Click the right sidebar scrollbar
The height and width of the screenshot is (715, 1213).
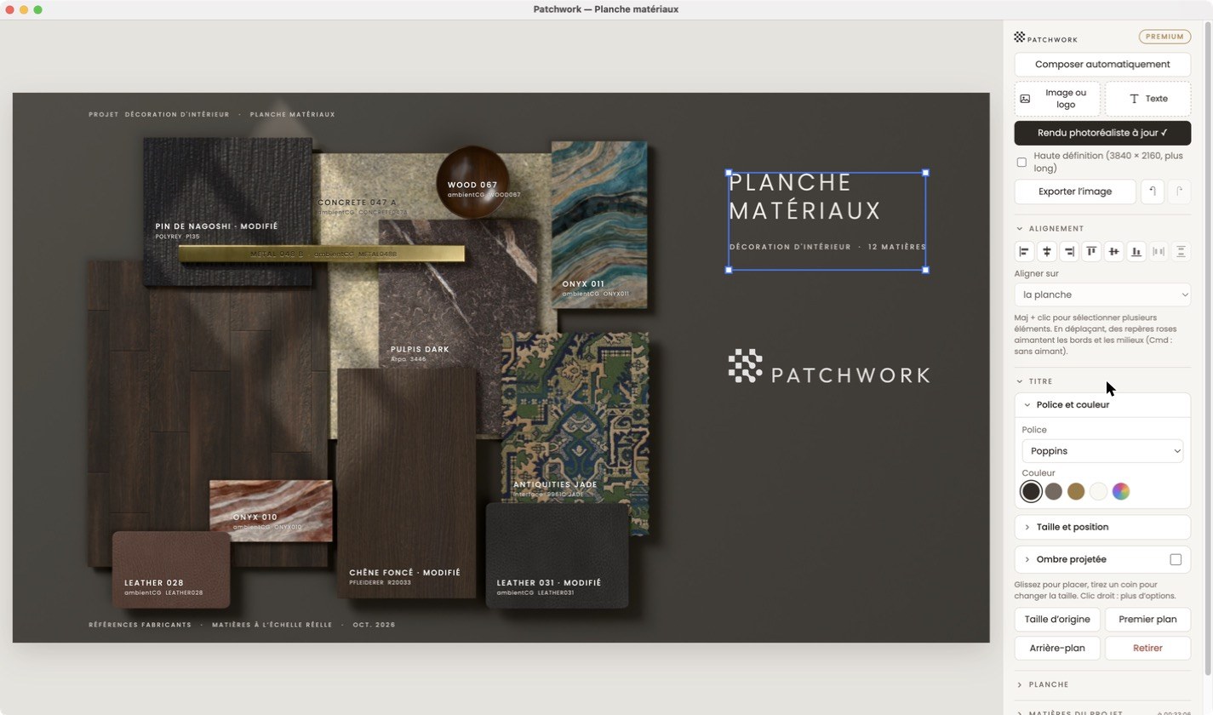[x=1207, y=349]
